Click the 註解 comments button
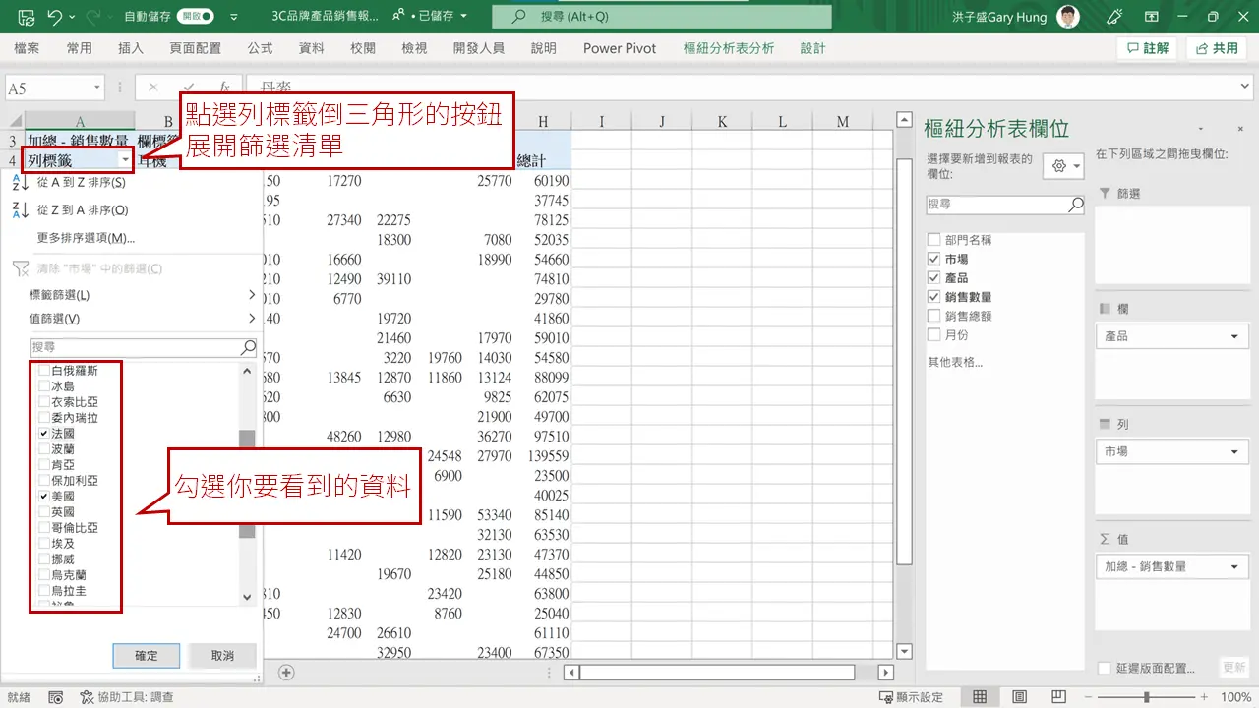The height and width of the screenshot is (708, 1259). pyautogui.click(x=1148, y=48)
